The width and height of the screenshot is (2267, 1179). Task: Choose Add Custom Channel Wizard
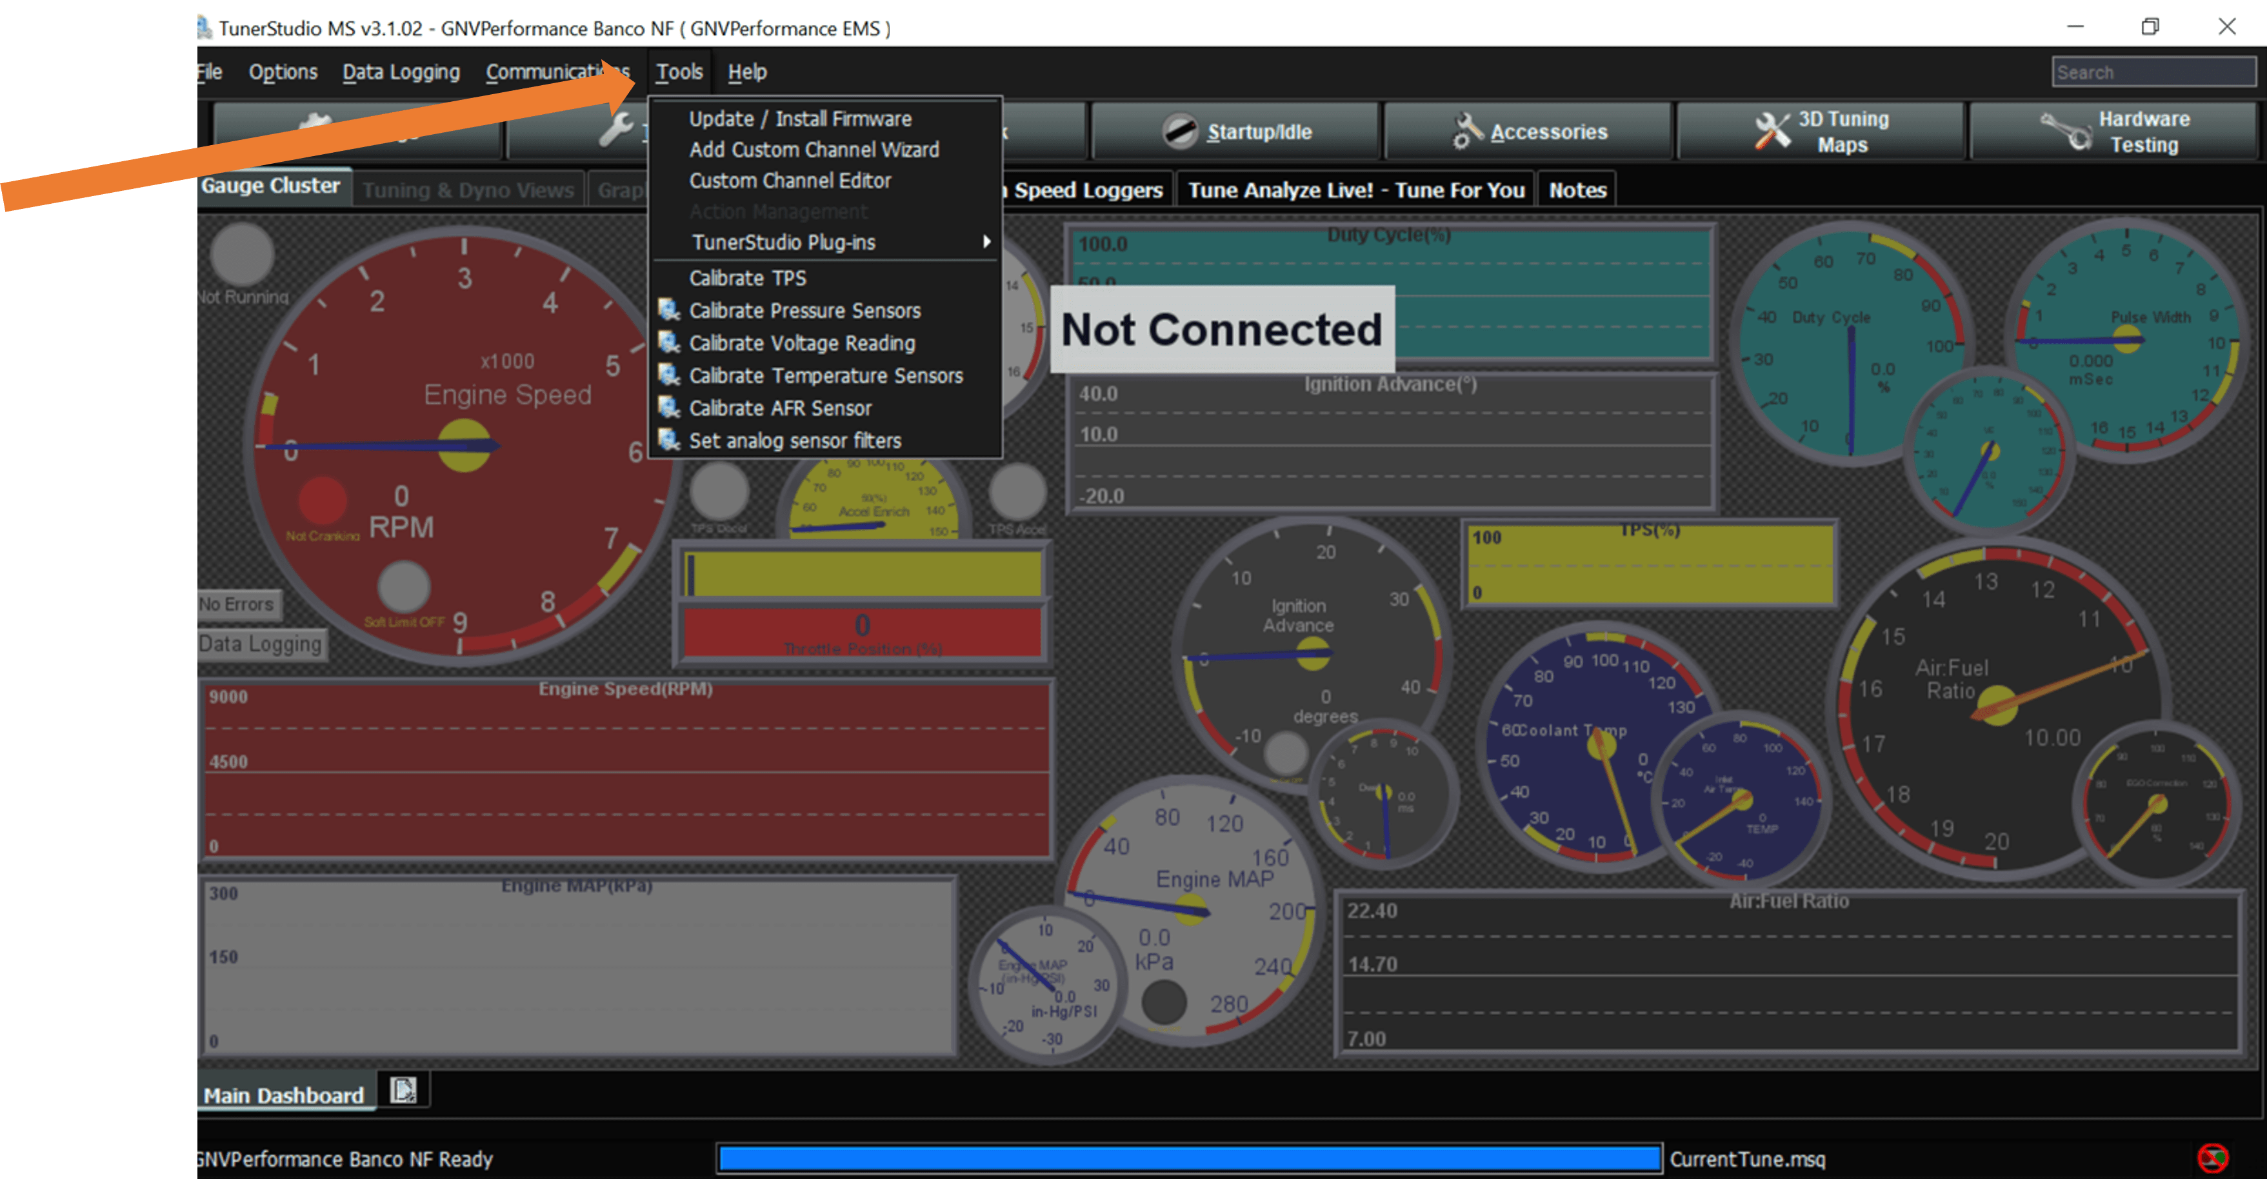(813, 150)
